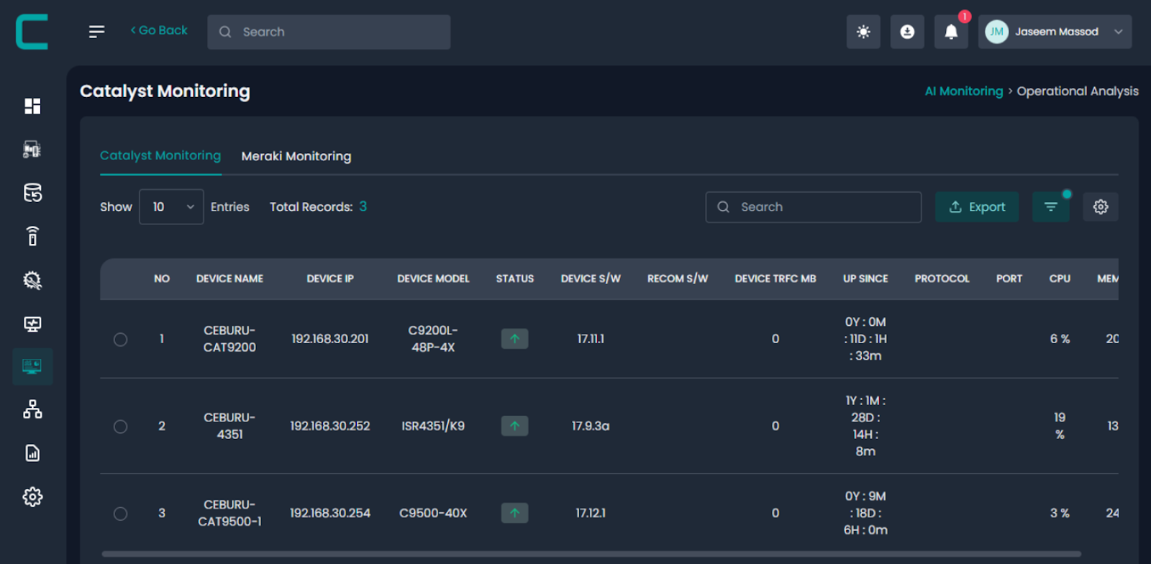Click the Total Records count 3
Screen dimensions: 1151x564
[x=363, y=206]
